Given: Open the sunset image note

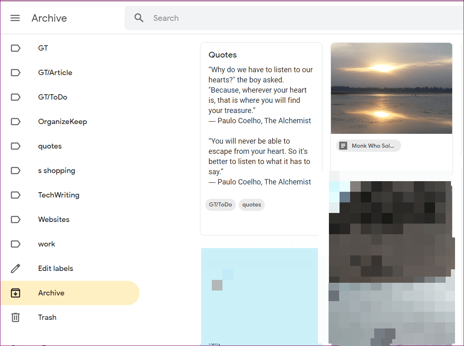Looking at the screenshot, I should (391, 88).
